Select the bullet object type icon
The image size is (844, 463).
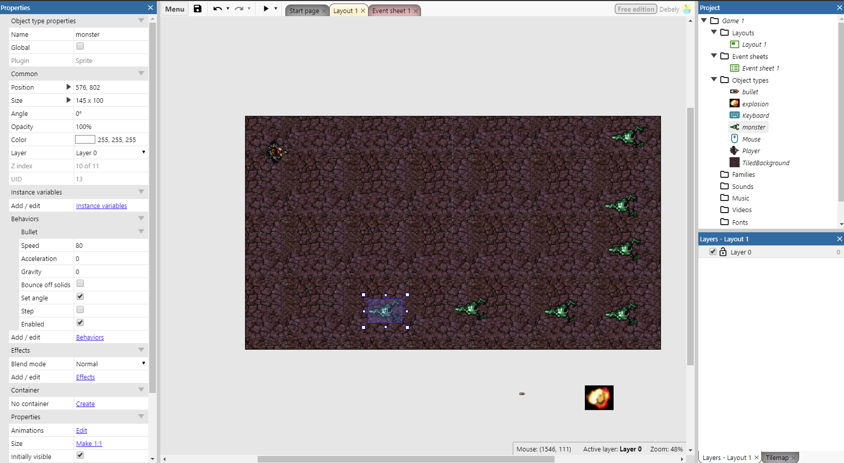coord(735,92)
